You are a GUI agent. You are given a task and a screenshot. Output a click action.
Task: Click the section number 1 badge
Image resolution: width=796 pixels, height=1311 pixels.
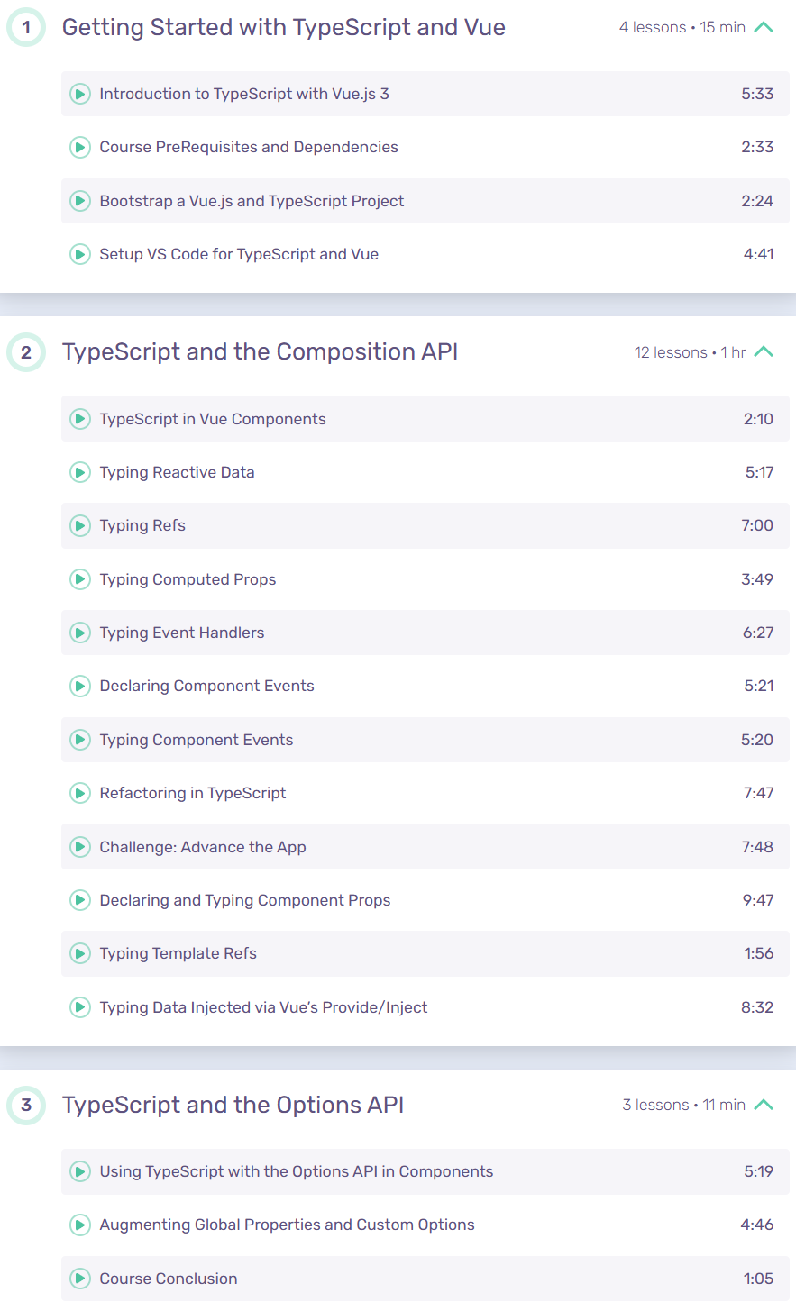click(26, 27)
